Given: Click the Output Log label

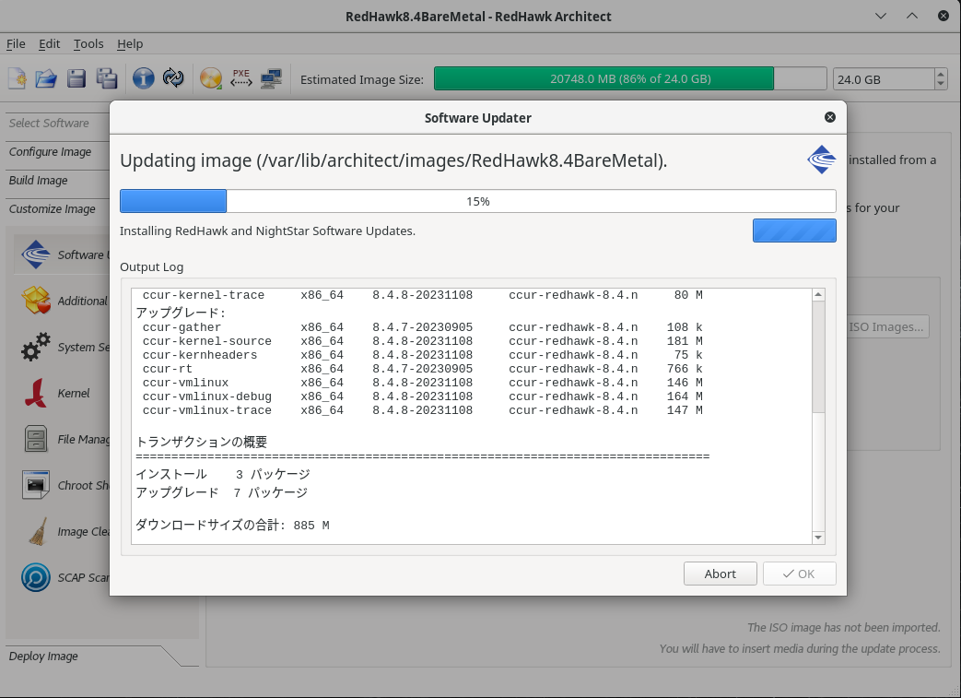Looking at the screenshot, I should pyautogui.click(x=151, y=266).
